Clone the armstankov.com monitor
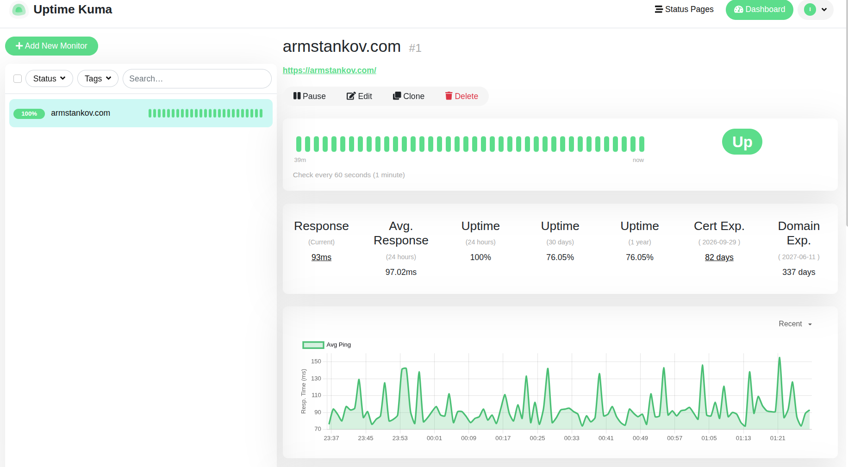Image resolution: width=848 pixels, height=467 pixels. pyautogui.click(x=409, y=96)
